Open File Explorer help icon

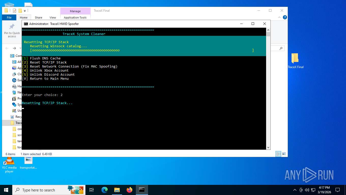click(285, 17)
